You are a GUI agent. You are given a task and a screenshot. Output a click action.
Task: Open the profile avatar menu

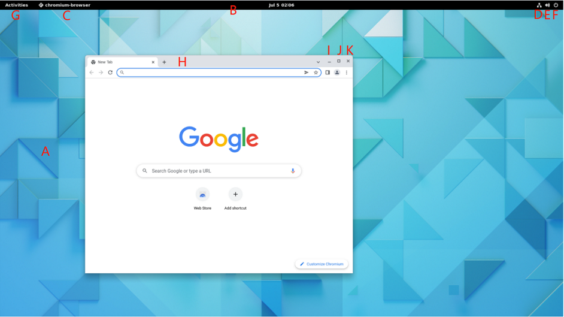(x=337, y=73)
